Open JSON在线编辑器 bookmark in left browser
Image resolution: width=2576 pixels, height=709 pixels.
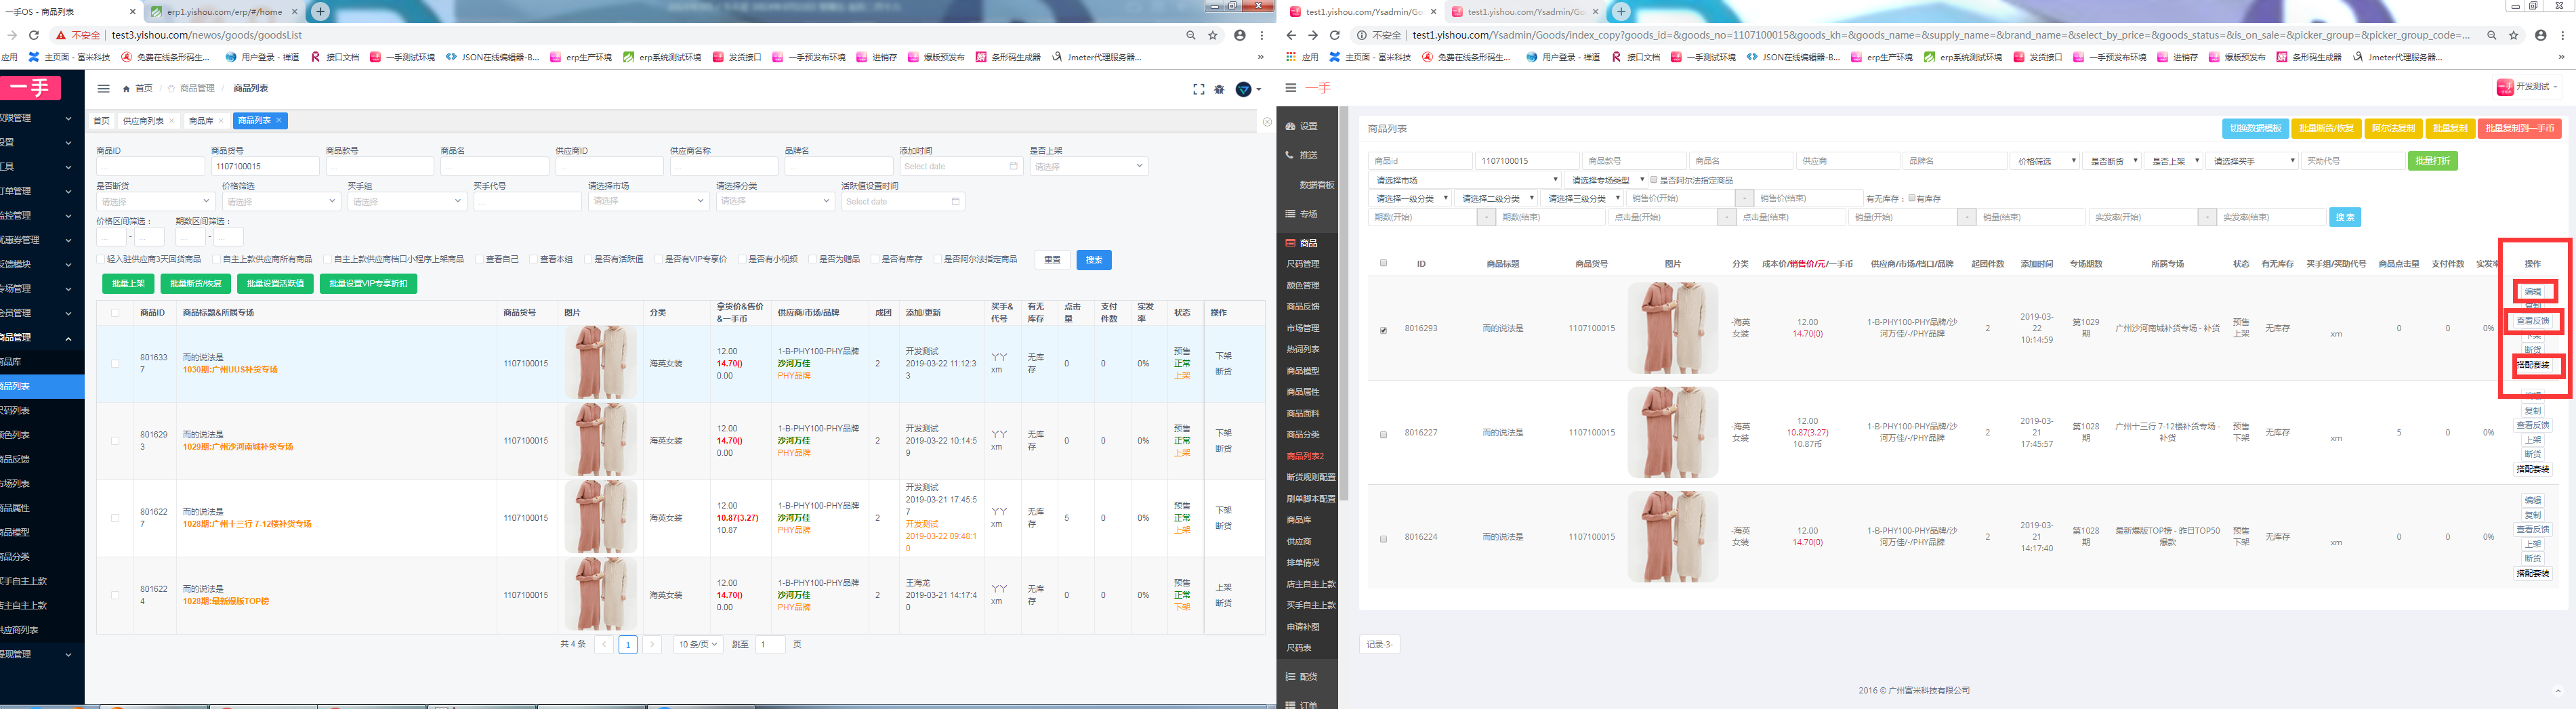[492, 57]
